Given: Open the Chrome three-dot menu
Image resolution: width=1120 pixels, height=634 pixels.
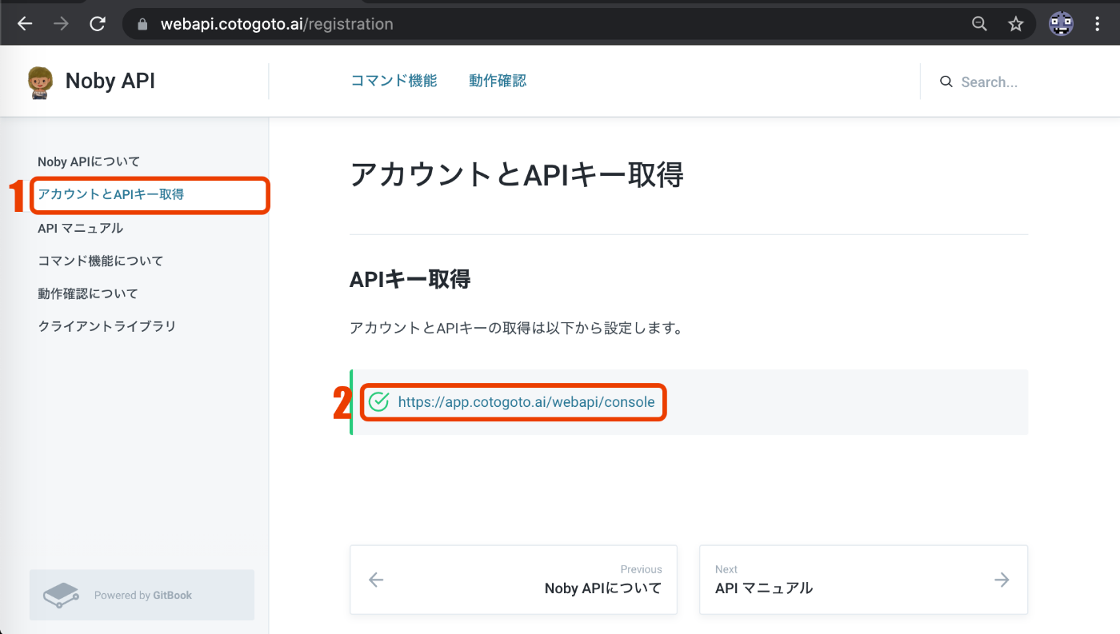Looking at the screenshot, I should pos(1098,24).
